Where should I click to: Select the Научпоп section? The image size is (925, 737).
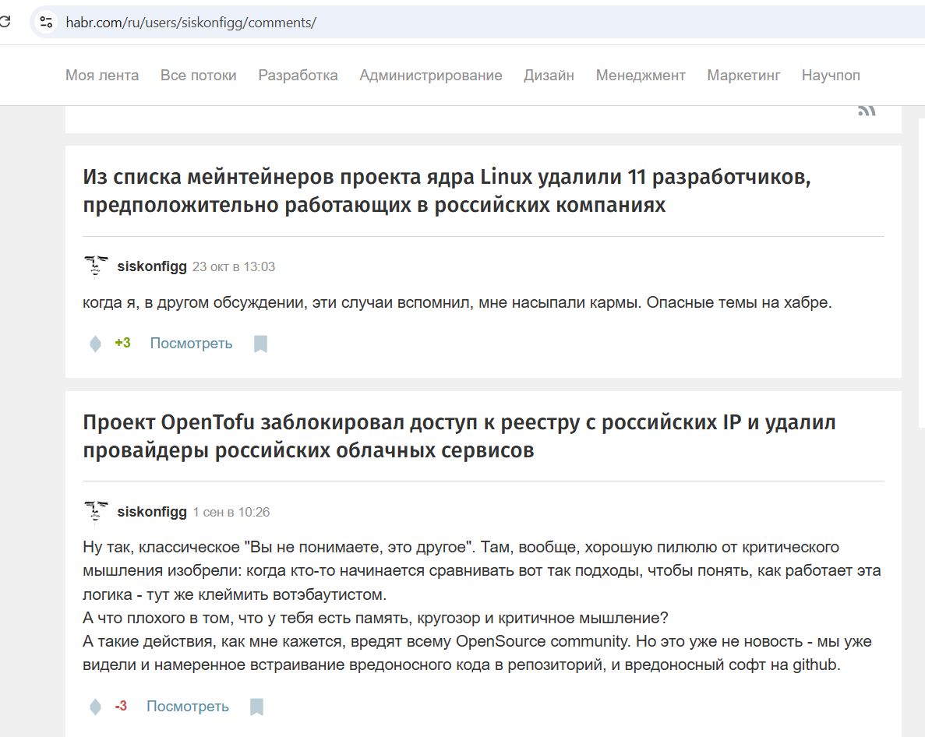coord(831,76)
